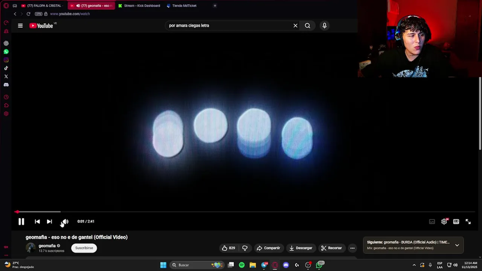Open a new browser tab
Image resolution: width=482 pixels, height=271 pixels.
point(215,6)
